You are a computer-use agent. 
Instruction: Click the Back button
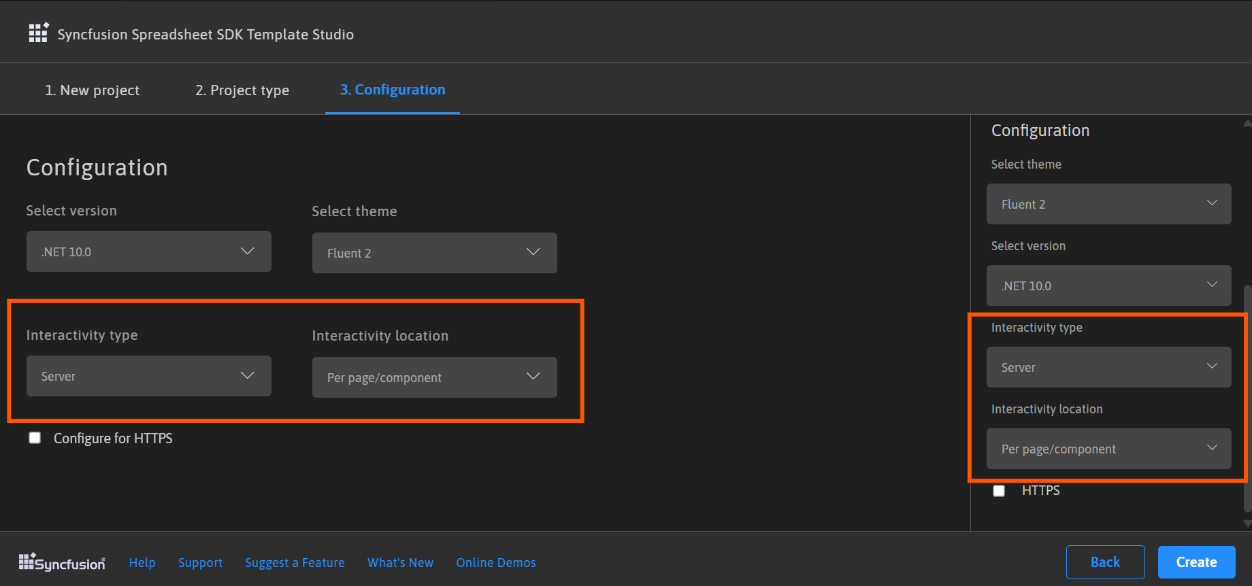coord(1106,562)
